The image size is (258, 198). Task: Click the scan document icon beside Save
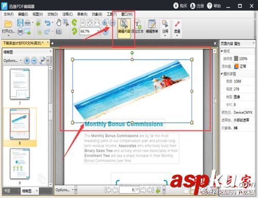click(27, 23)
